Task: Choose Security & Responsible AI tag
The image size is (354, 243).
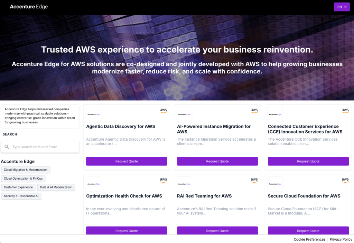Action: 21,196
